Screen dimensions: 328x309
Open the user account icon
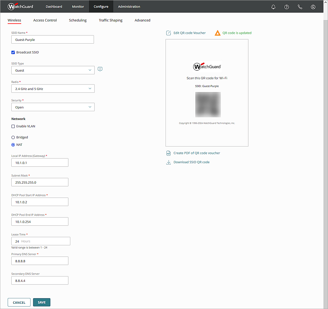tap(313, 6)
